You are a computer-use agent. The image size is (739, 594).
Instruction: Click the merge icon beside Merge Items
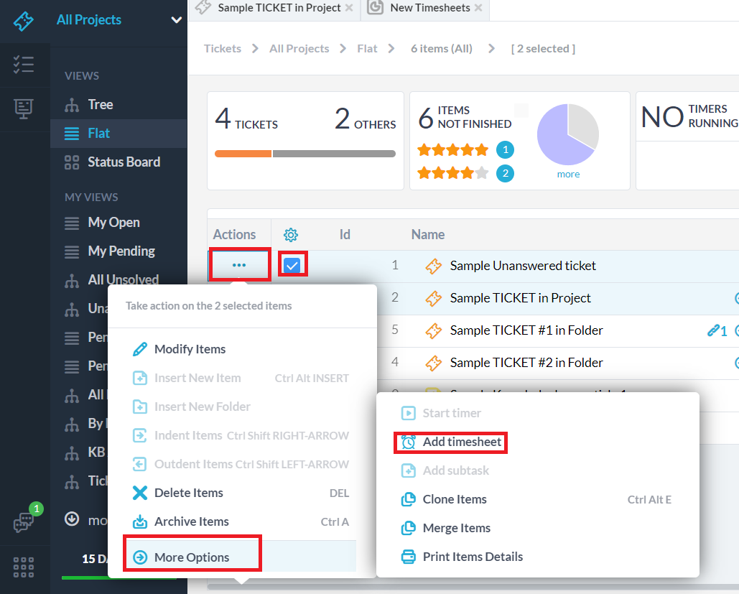(408, 529)
